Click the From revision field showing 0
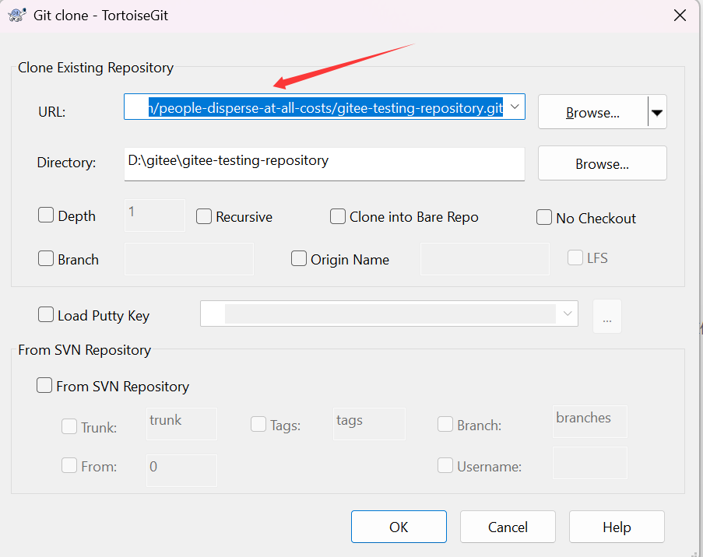 (x=181, y=471)
